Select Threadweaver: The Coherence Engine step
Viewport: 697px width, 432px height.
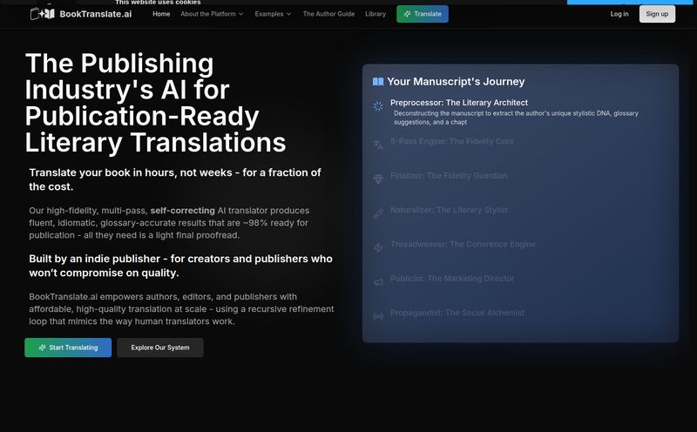point(463,244)
